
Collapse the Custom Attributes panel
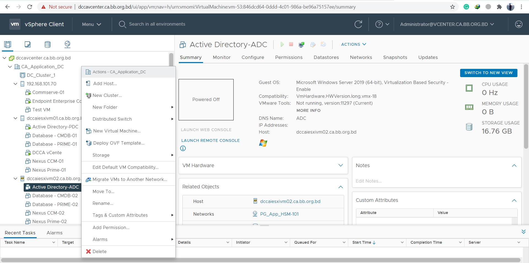point(514,200)
